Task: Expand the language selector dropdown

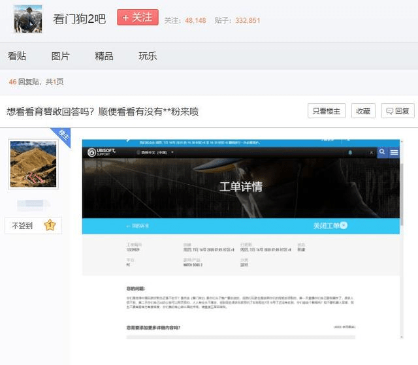Action: (155, 152)
